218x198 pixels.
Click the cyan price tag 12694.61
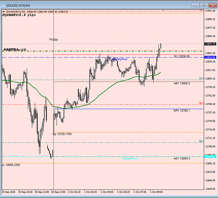point(210,157)
